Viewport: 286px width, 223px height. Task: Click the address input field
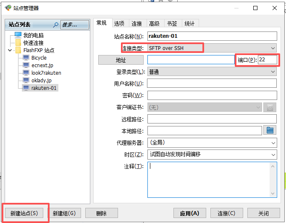191,60
